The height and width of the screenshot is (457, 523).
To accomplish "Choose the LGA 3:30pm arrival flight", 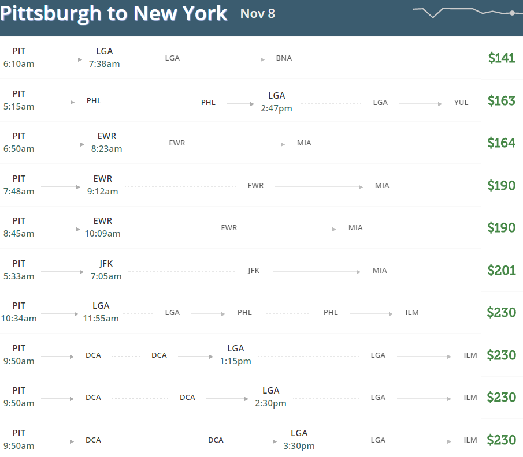I will (x=299, y=439).
